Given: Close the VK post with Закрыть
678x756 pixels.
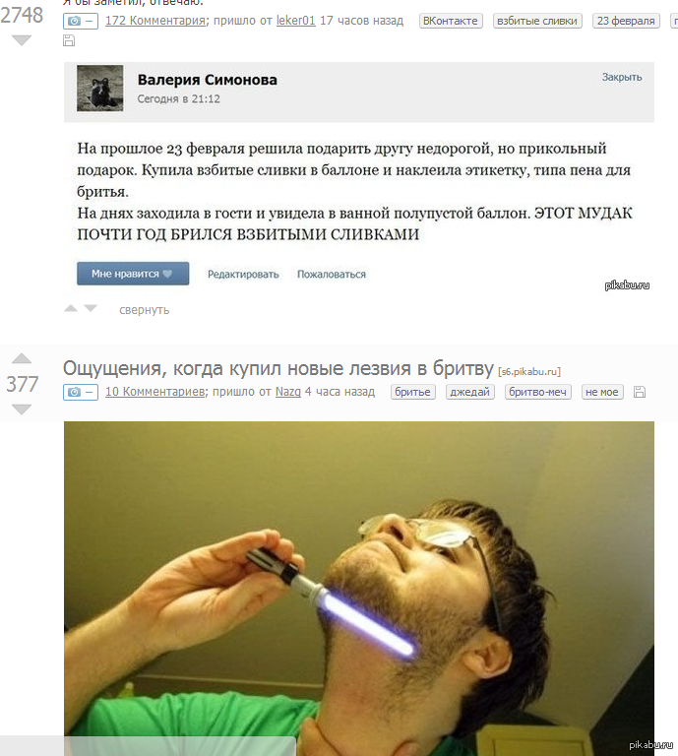Looking at the screenshot, I should pos(622,77).
